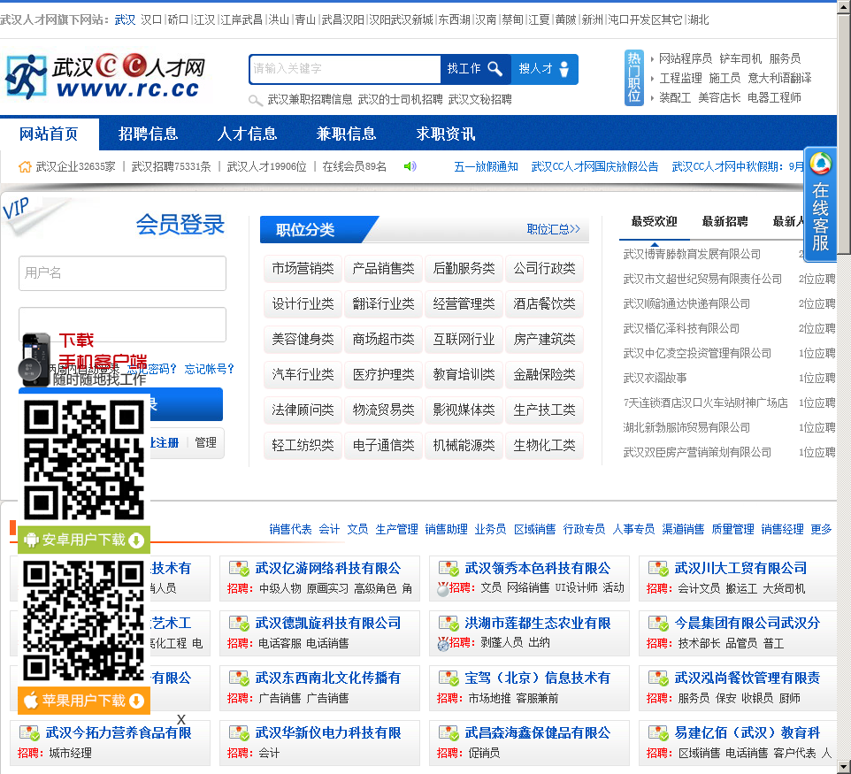Open the 求职资讯 navigation tab
Viewport: 851px width, 774px height.
446,134
